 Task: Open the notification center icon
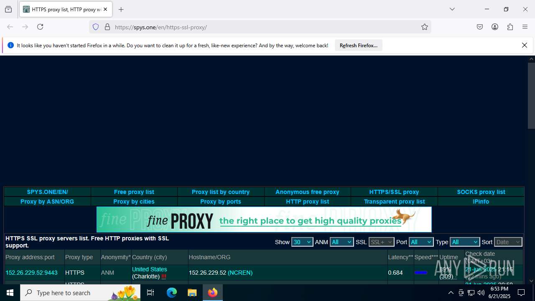pos(521,293)
